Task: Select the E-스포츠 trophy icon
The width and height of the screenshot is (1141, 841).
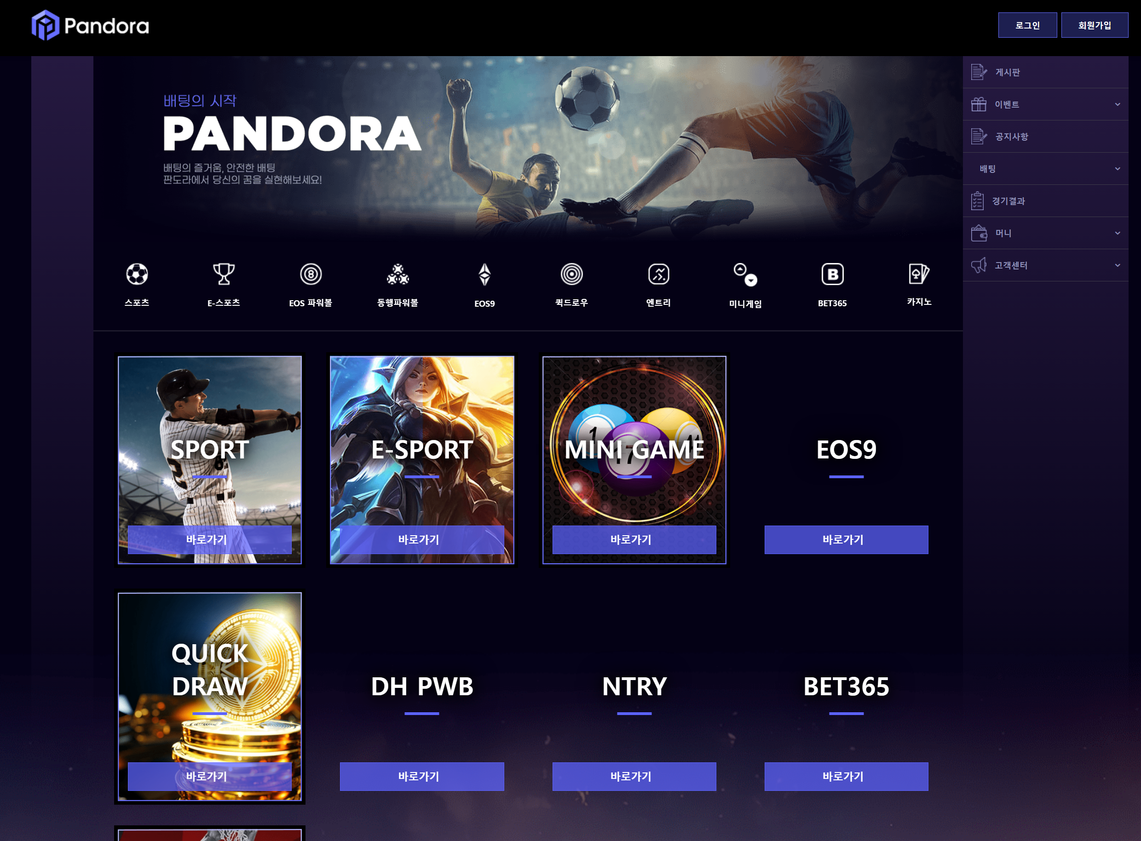Action: 224,274
